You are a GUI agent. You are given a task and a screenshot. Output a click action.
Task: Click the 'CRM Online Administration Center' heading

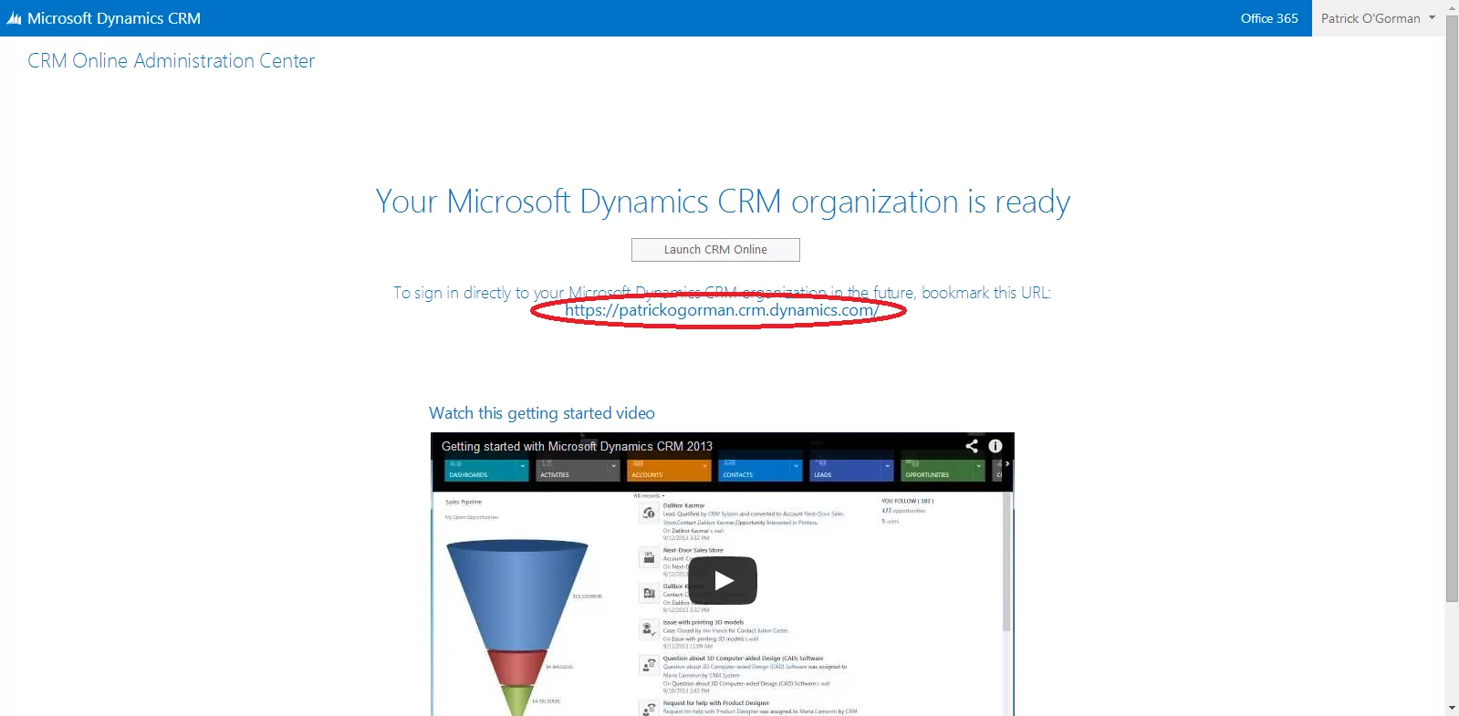tap(171, 61)
